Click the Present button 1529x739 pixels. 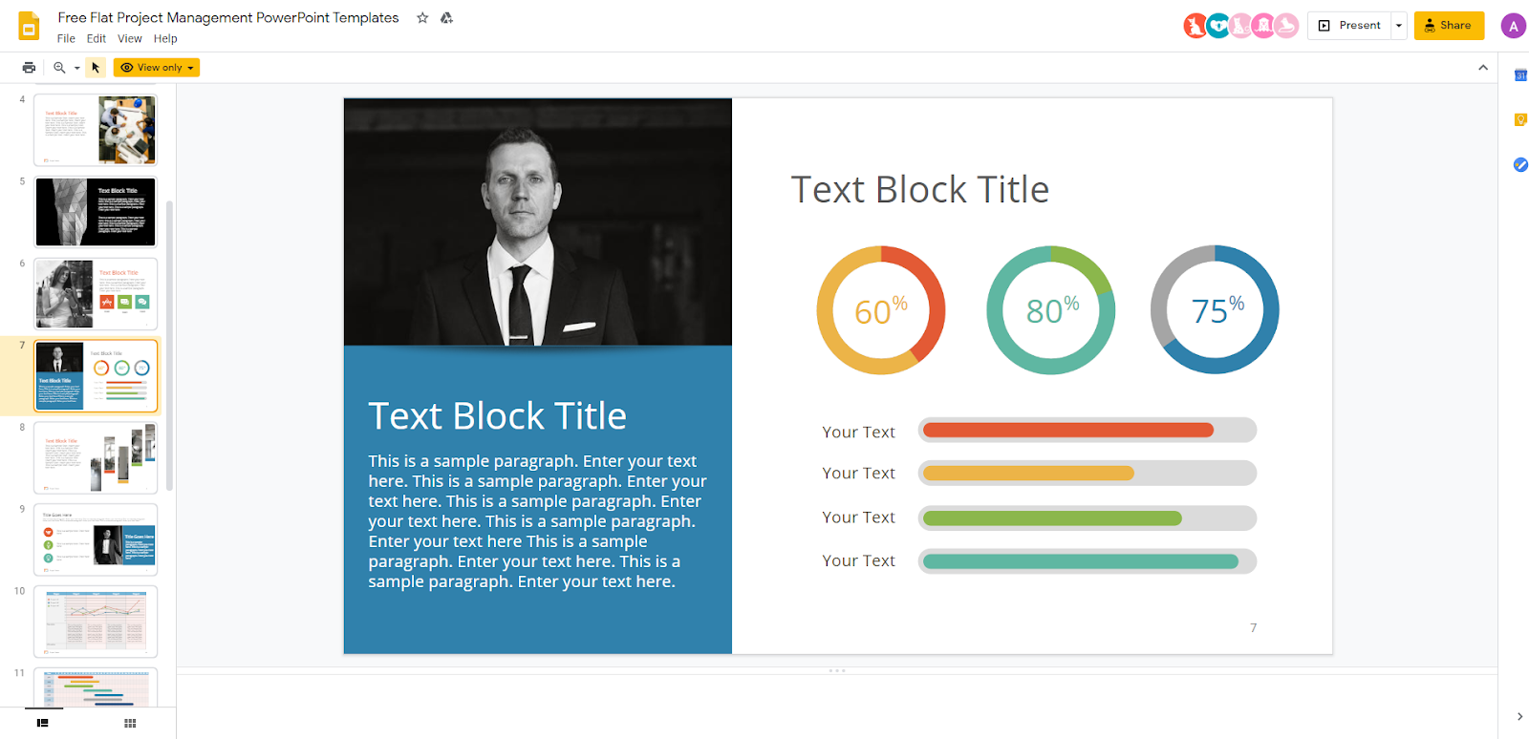coord(1350,26)
